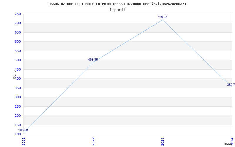Select the Importi subtitle text
The width and height of the screenshot is (235, 147).
pos(117,10)
